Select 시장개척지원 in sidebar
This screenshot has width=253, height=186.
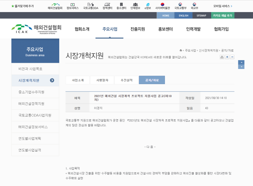coord(35,80)
